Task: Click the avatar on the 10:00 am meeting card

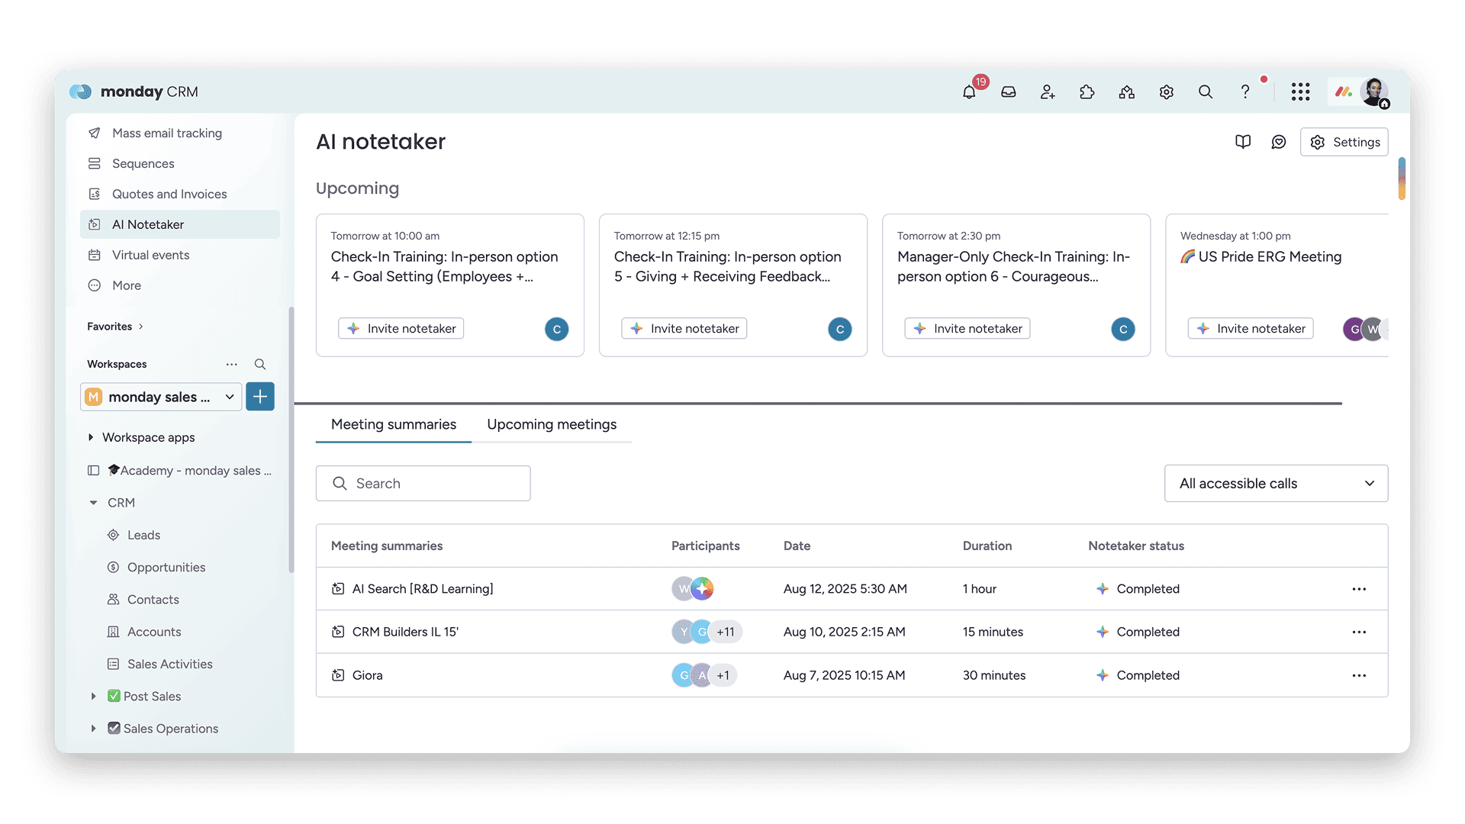Action: pyautogui.click(x=557, y=329)
